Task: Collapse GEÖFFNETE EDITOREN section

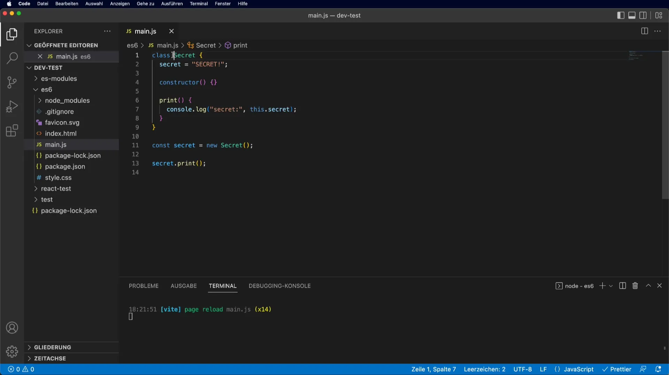Action: point(71,45)
